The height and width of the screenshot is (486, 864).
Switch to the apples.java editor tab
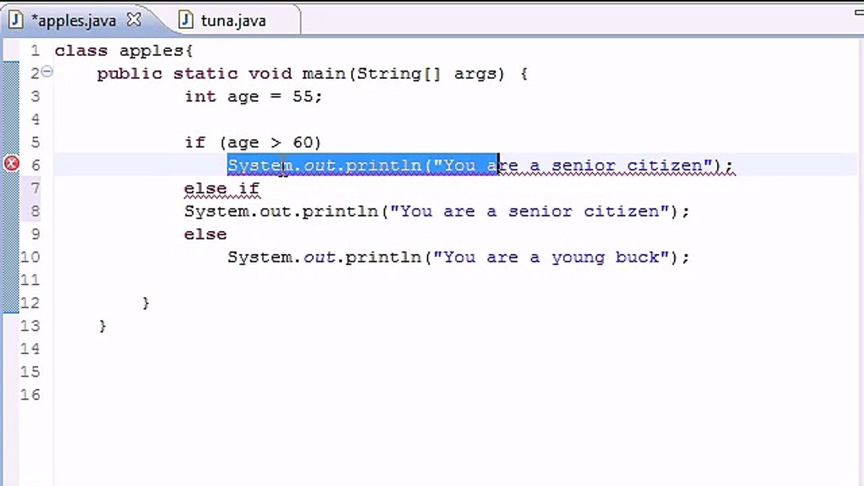[74, 20]
